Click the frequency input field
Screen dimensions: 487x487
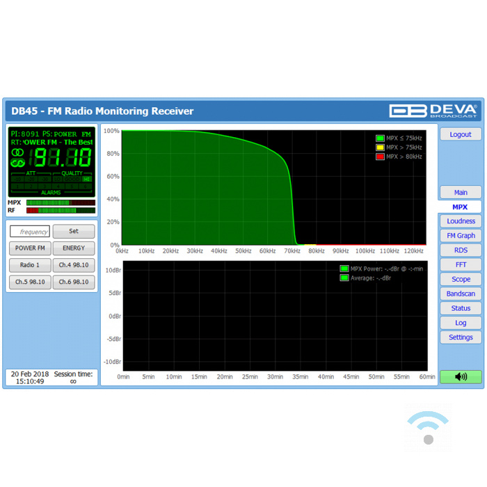pos(30,232)
